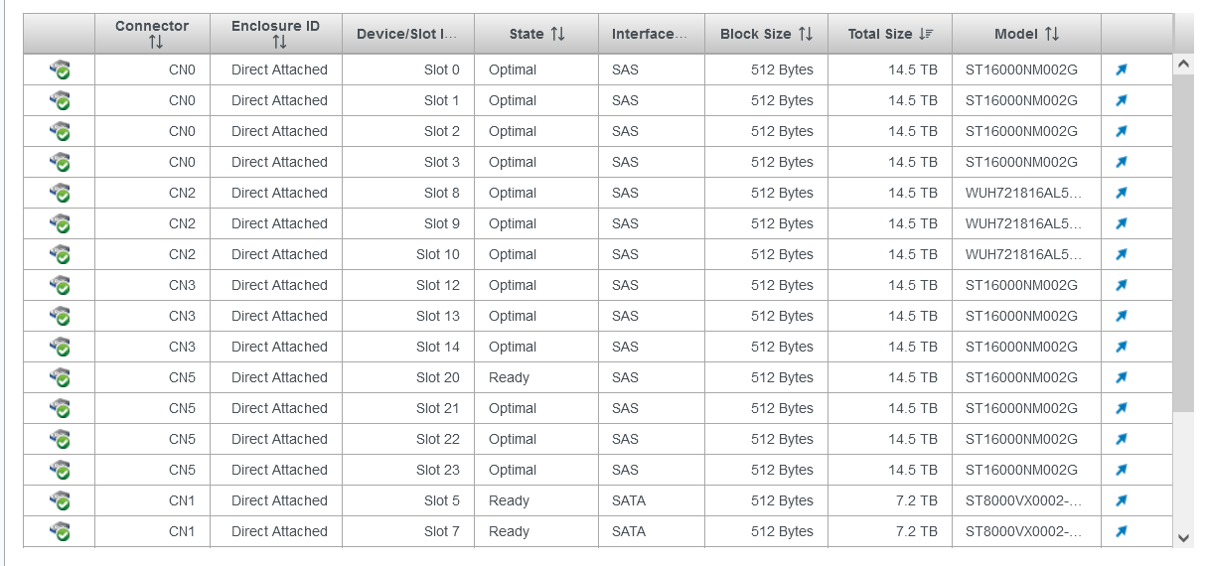
Task: Open details arrow for Slot 5 SATA drive
Action: (x=1122, y=500)
